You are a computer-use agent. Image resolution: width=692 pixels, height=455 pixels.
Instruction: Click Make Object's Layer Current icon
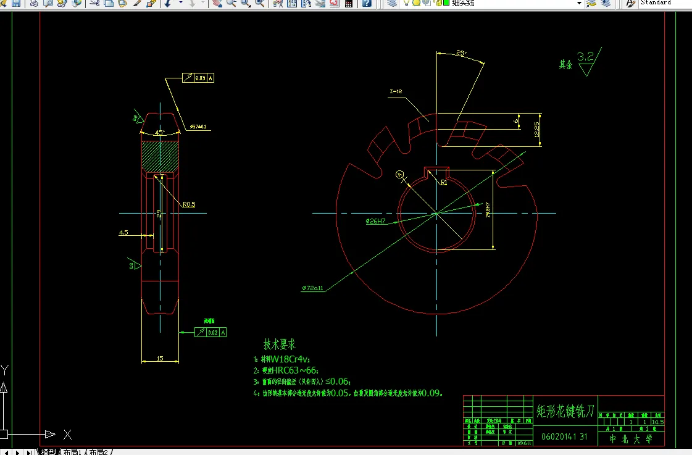click(x=591, y=3)
